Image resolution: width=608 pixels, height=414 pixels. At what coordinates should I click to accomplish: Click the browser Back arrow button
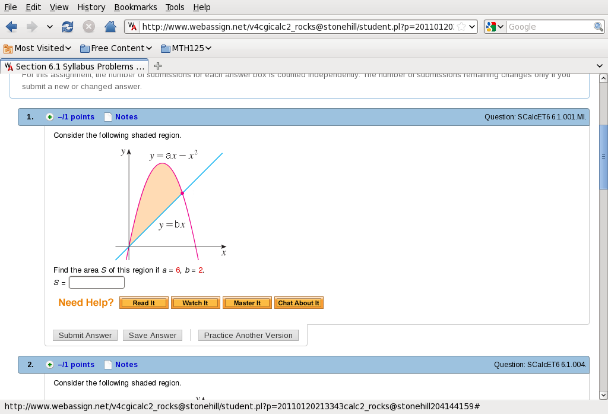click(11, 27)
